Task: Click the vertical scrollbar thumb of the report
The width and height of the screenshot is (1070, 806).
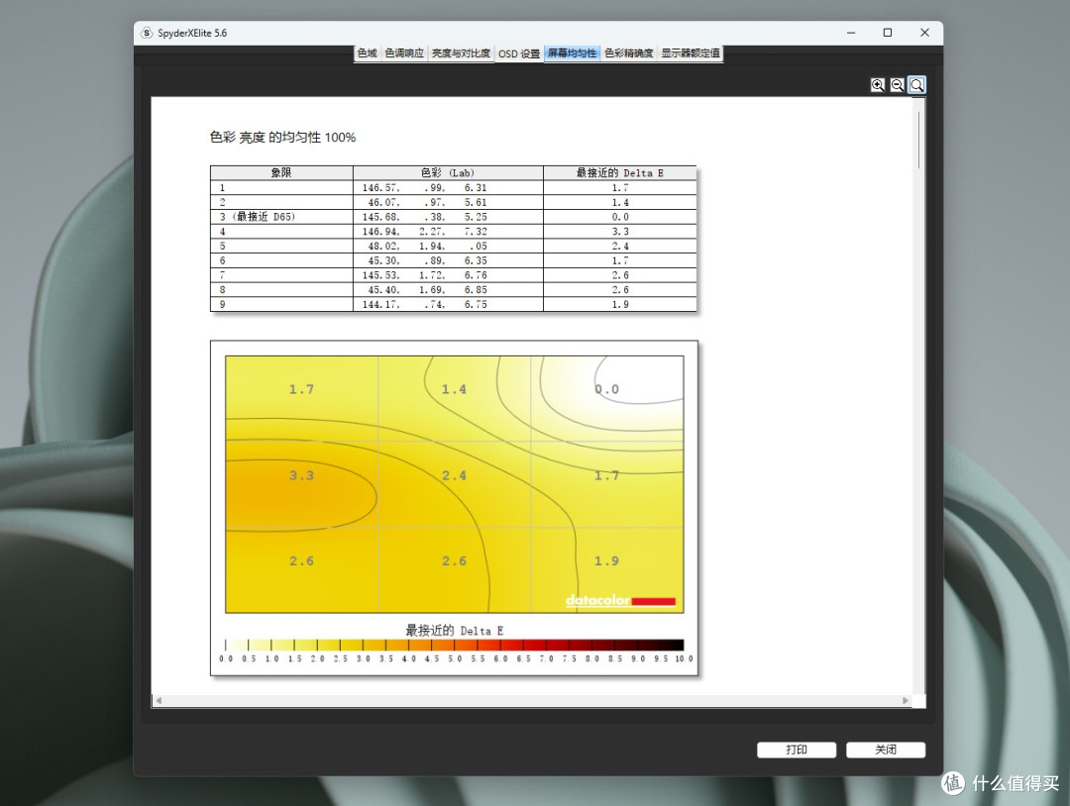Action: pos(919,140)
